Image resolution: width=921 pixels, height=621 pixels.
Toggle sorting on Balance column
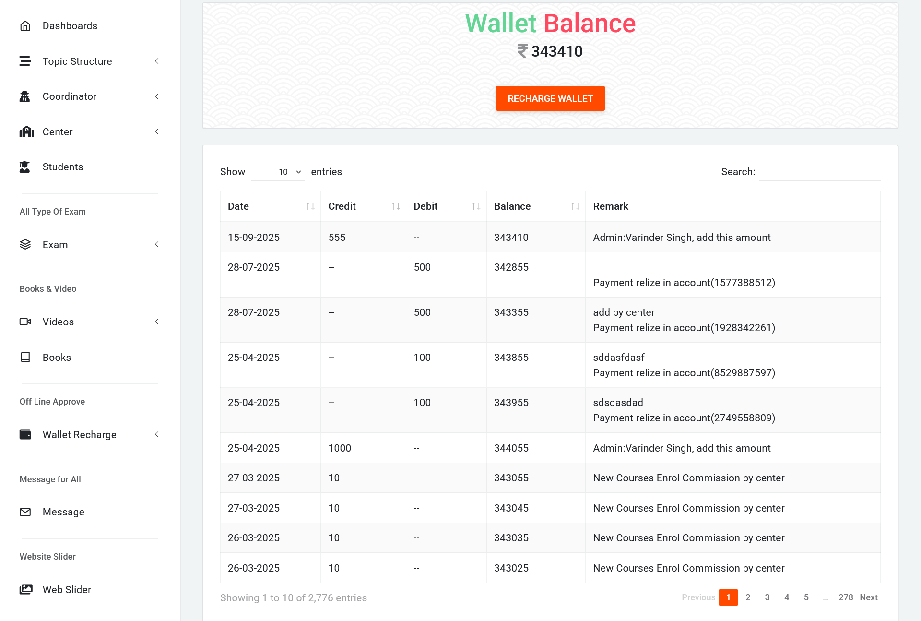coord(575,206)
